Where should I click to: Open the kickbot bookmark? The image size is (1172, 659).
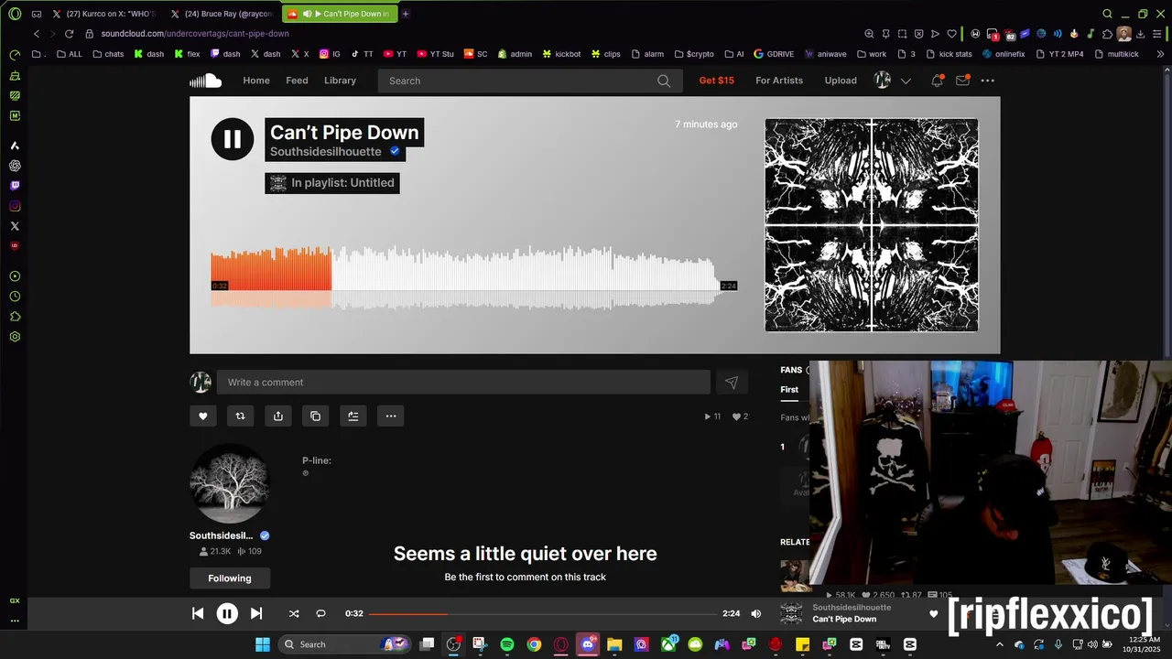[x=561, y=54]
